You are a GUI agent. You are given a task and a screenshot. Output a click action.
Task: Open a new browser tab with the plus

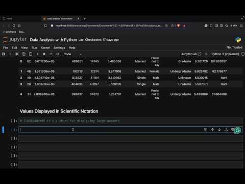pyautogui.click(x=85, y=19)
